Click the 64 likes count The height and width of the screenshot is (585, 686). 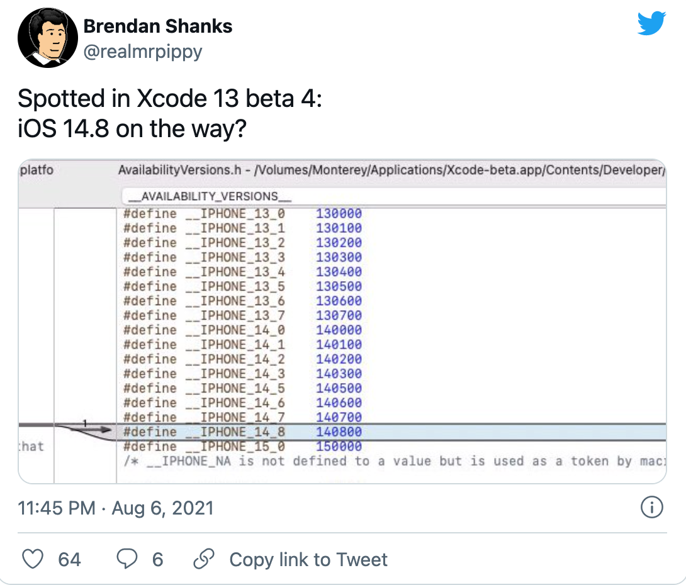pos(69,559)
